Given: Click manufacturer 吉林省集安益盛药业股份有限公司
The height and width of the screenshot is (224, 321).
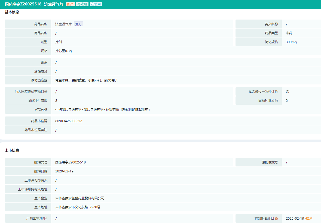Looking at the screenshot, I should (80, 198).
